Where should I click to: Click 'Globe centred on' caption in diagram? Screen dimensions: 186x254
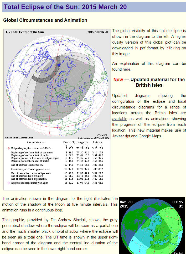(94, 138)
